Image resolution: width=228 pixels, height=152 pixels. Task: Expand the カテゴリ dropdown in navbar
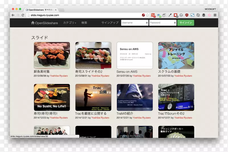[70, 23]
